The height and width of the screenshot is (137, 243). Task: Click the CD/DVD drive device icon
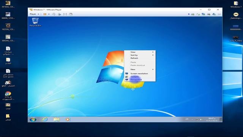coord(198,14)
